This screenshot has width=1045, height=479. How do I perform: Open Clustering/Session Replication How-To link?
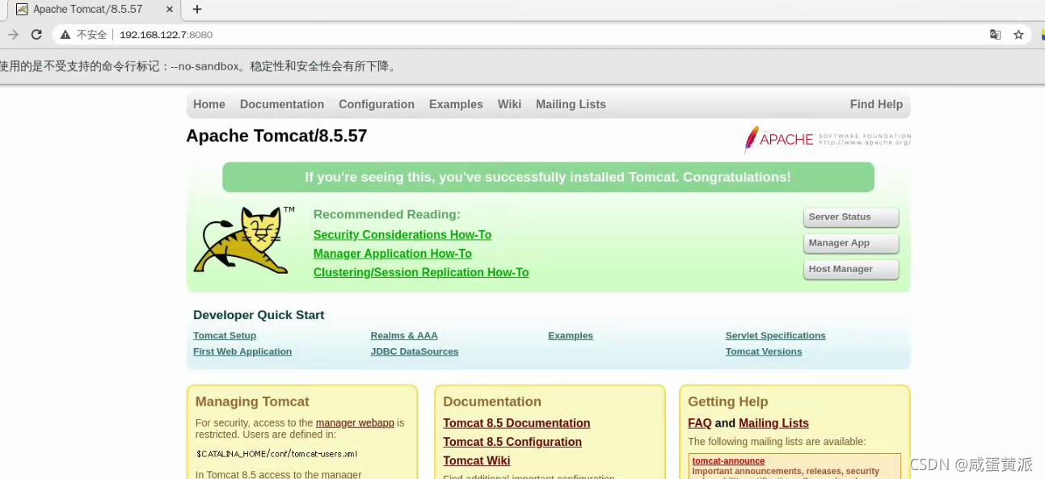421,273
